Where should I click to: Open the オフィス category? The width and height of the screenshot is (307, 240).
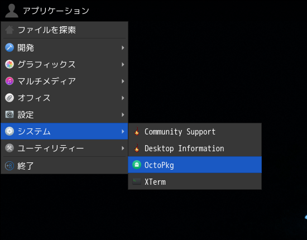64,98
